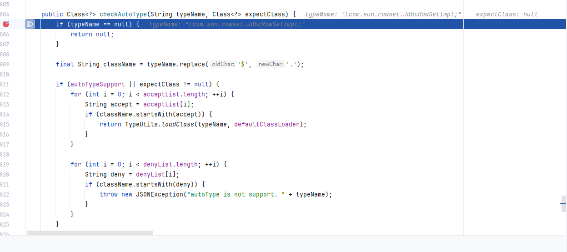The image size is (567, 252).
Task: Click the 'newChar:' parameter hint
Action: tap(271, 64)
